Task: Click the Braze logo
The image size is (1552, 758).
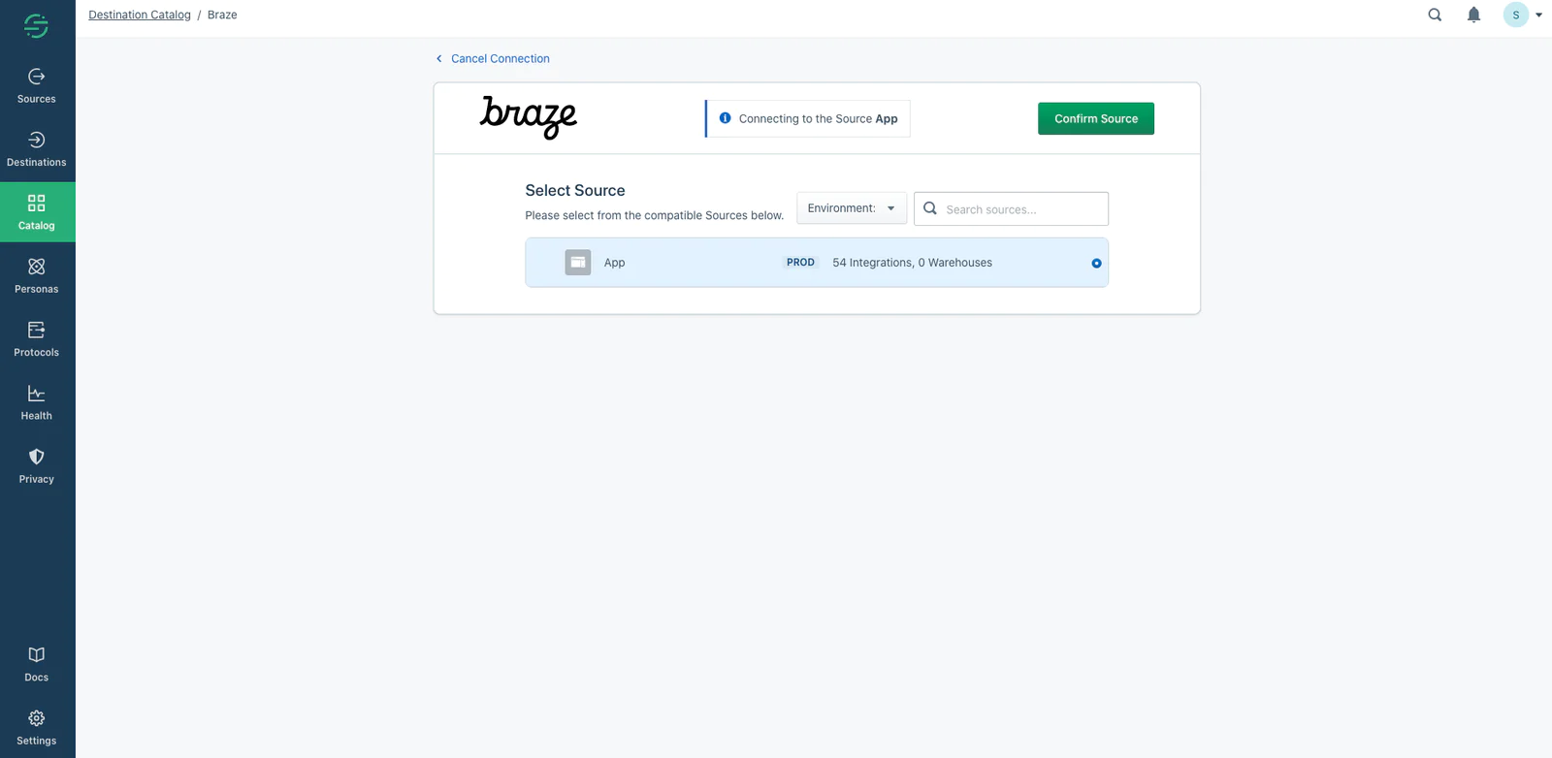Action: [529, 117]
